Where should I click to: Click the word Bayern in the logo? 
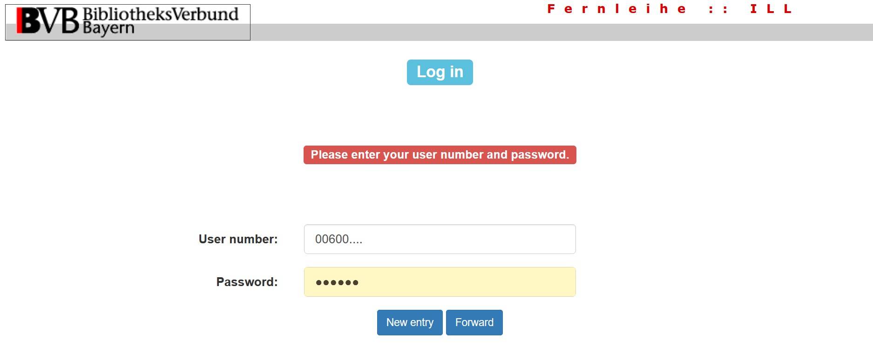pos(108,29)
